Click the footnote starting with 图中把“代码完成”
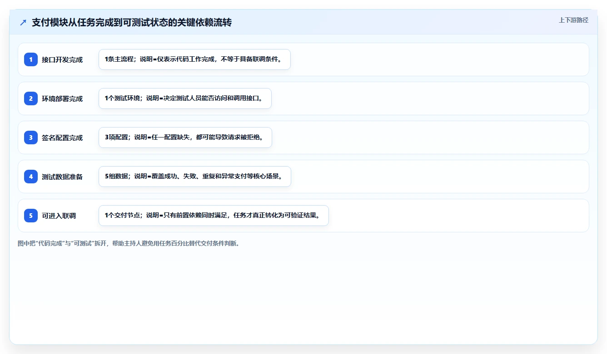The height and width of the screenshot is (354, 607). point(129,243)
